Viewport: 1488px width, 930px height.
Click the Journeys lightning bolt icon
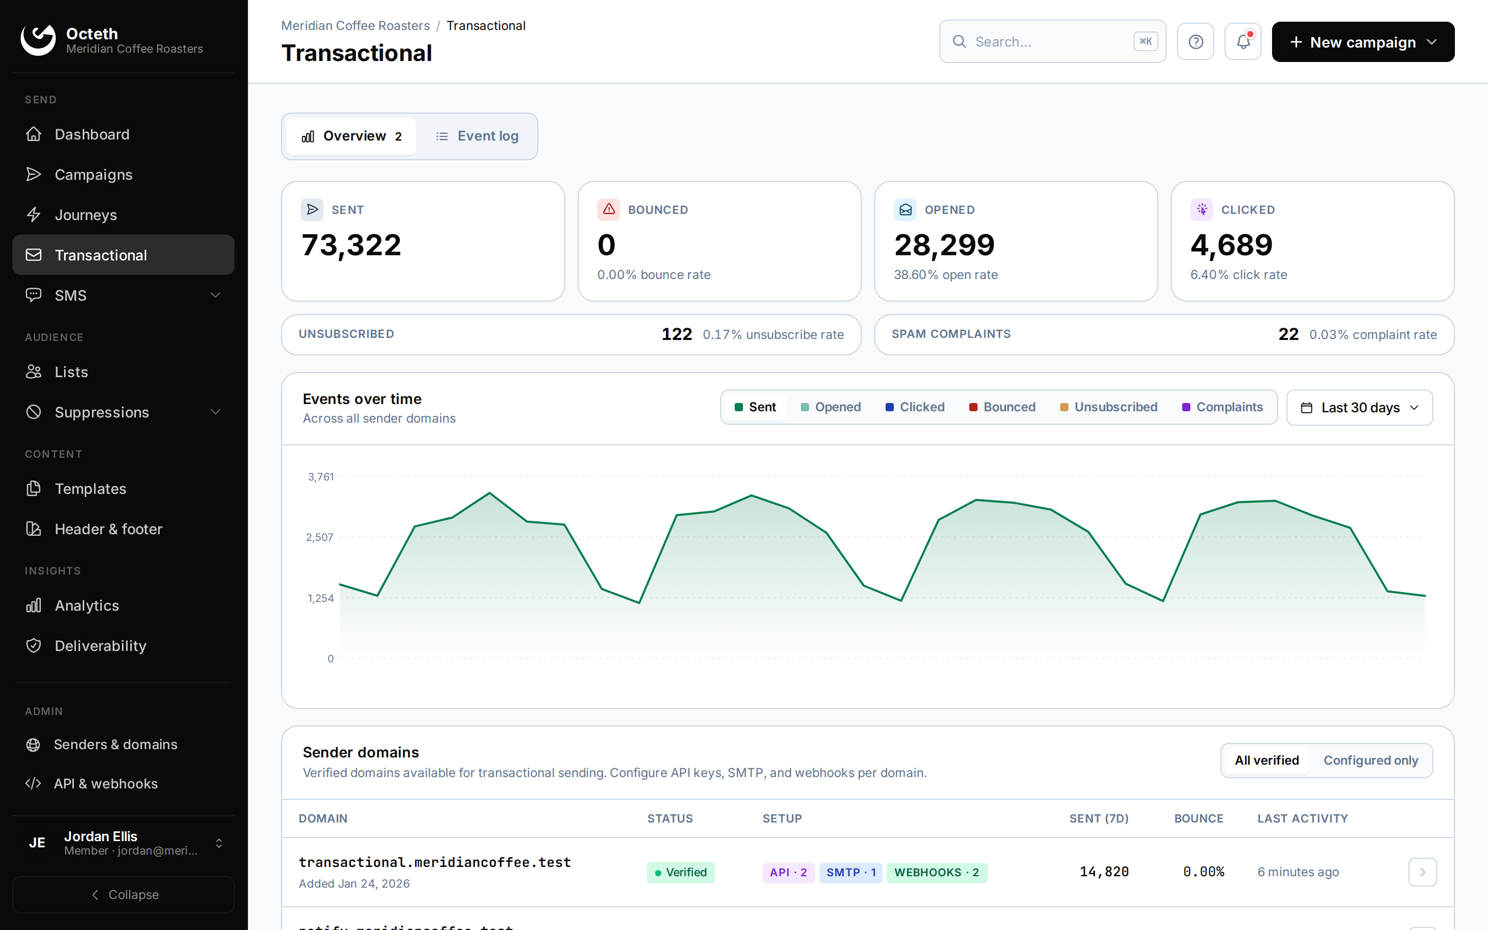coord(34,214)
